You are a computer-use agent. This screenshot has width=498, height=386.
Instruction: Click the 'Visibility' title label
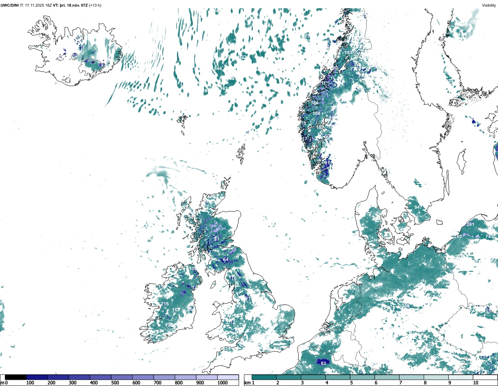click(489, 5)
